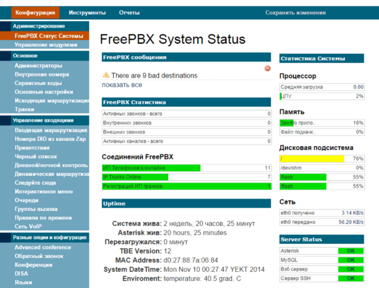Open Дневной/ночной контроль
The image size is (379, 288).
point(51,165)
